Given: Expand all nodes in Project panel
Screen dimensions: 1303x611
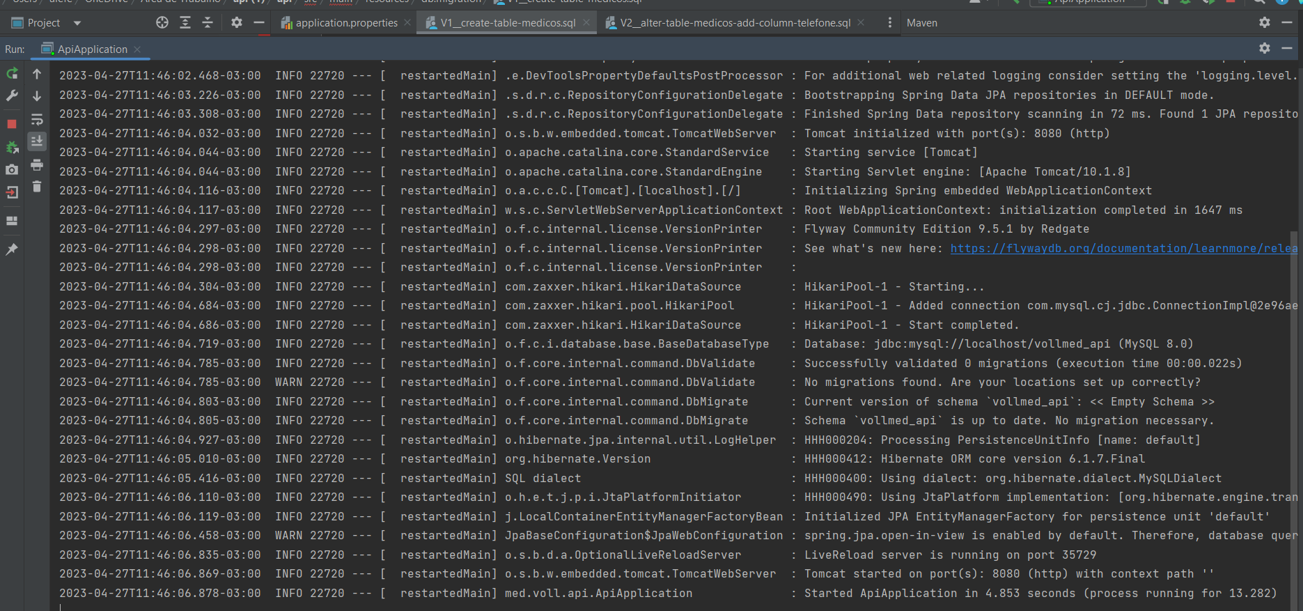Looking at the screenshot, I should (185, 22).
